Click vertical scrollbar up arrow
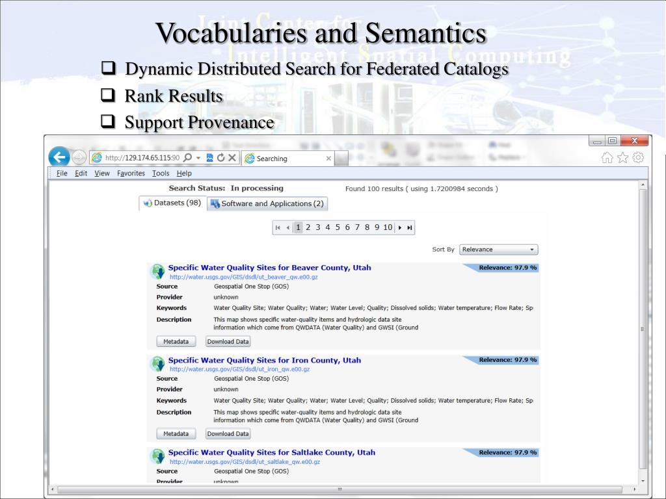This screenshot has height=499, width=666. pyautogui.click(x=643, y=185)
